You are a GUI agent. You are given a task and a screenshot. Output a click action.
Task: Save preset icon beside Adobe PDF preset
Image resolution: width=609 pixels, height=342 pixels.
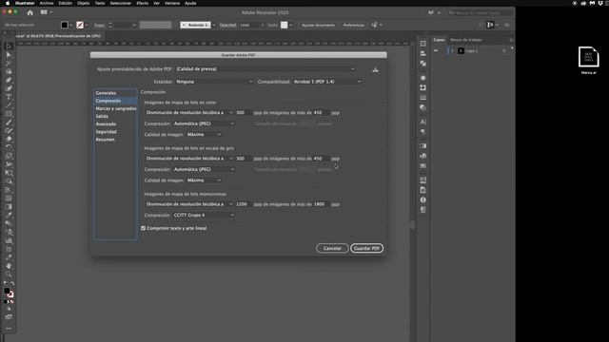[x=375, y=69]
